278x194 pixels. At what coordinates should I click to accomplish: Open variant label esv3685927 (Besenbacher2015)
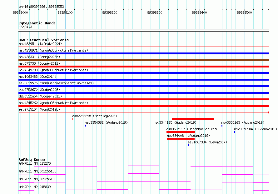tap(192, 129)
